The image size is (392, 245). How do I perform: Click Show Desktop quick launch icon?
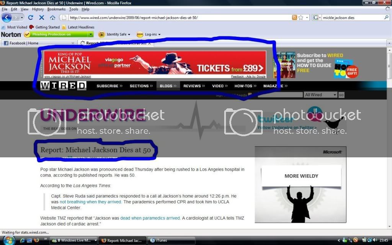(x=29, y=240)
